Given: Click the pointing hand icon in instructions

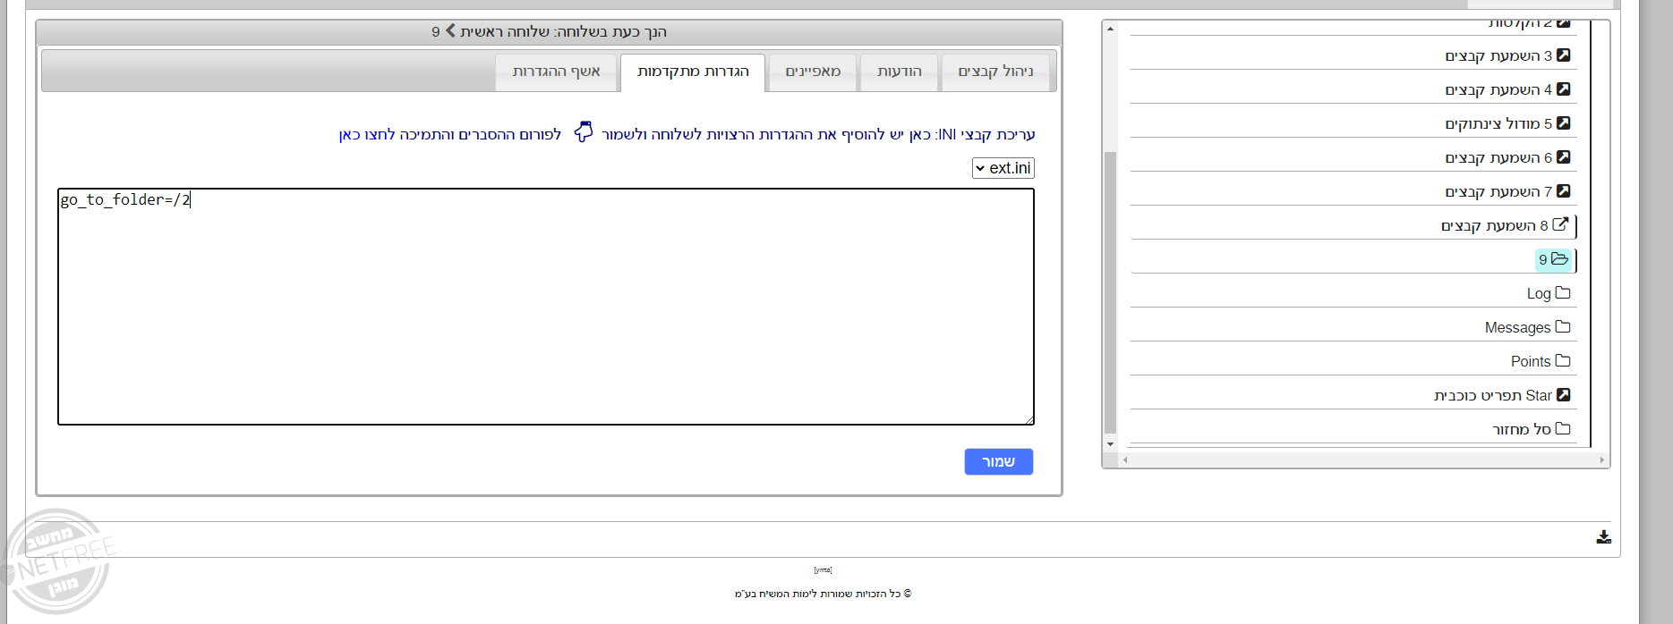Looking at the screenshot, I should (x=583, y=132).
